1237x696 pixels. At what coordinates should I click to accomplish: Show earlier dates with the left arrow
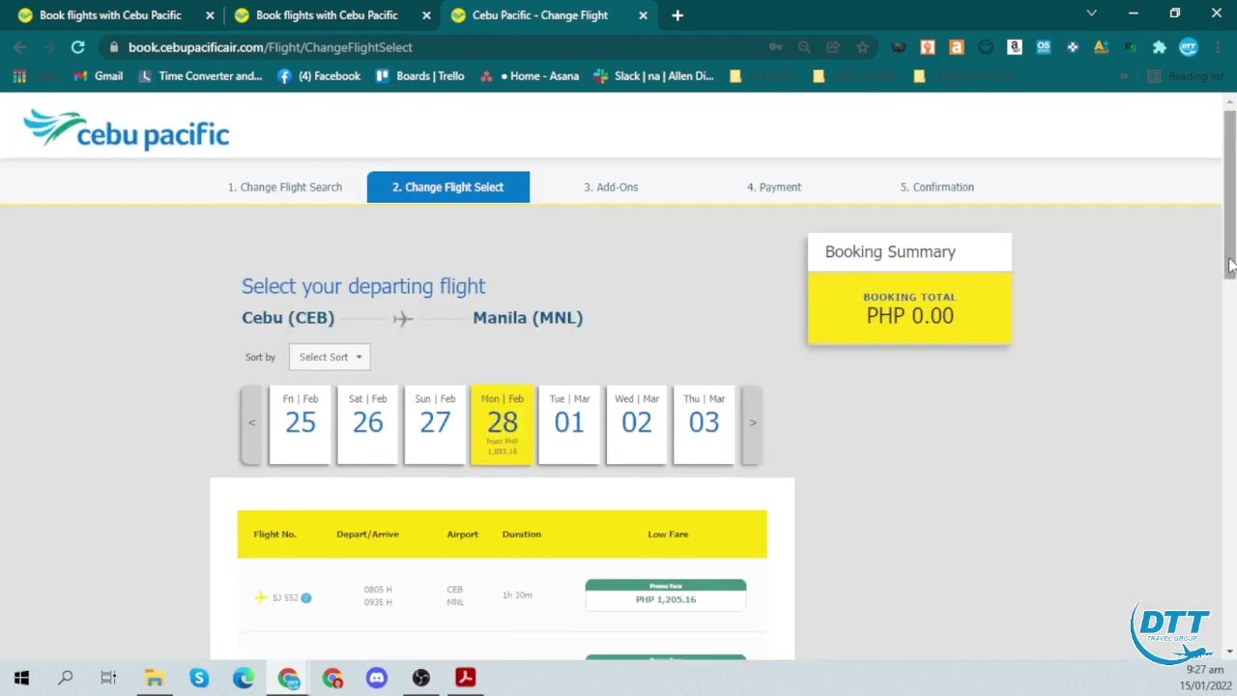(x=251, y=423)
